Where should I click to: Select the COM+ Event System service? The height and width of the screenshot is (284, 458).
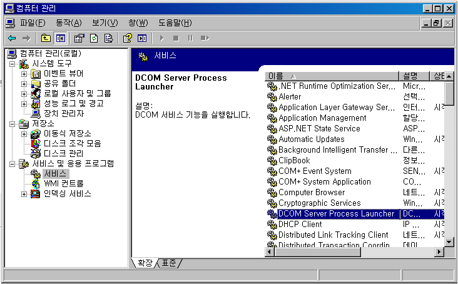[x=356, y=171]
